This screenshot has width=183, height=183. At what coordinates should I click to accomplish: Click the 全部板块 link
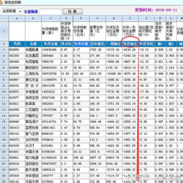(x=31, y=11)
